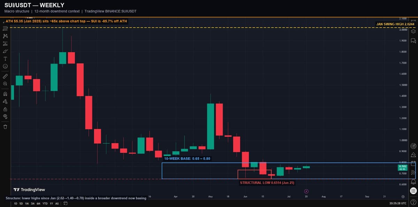Open the object tree layers icon
This screenshot has height=207, width=418.
(413, 31)
